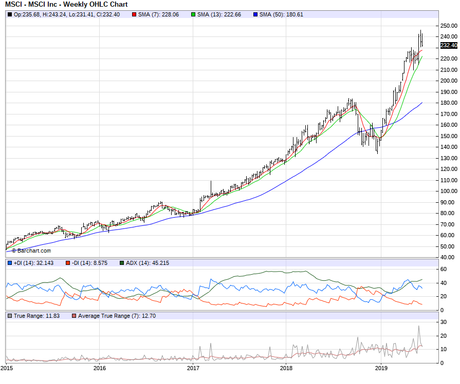
Task: Click the gray True Range legend swatch
Action: click(x=10, y=316)
